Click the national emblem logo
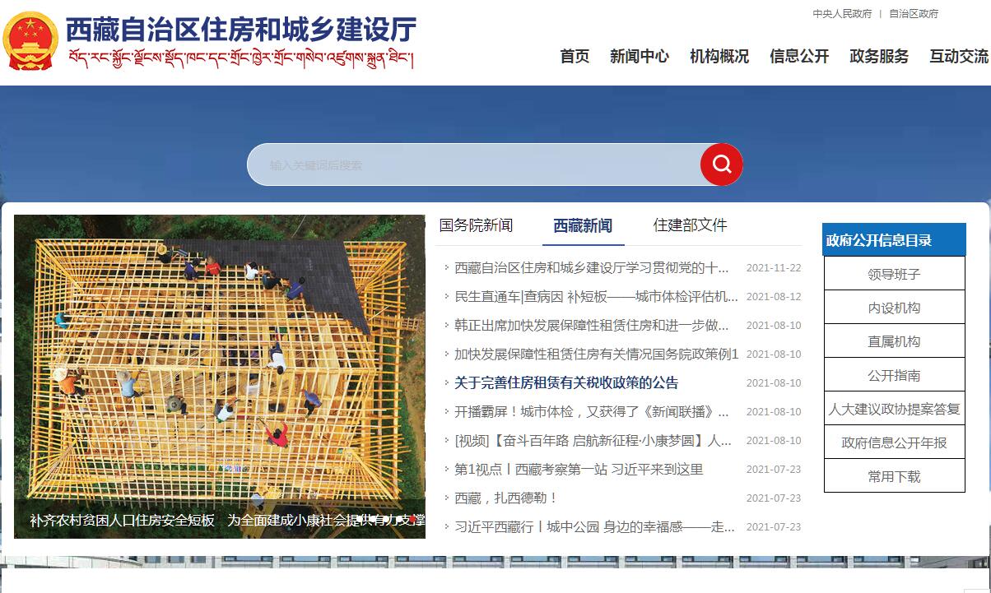991x593 pixels. point(30,41)
